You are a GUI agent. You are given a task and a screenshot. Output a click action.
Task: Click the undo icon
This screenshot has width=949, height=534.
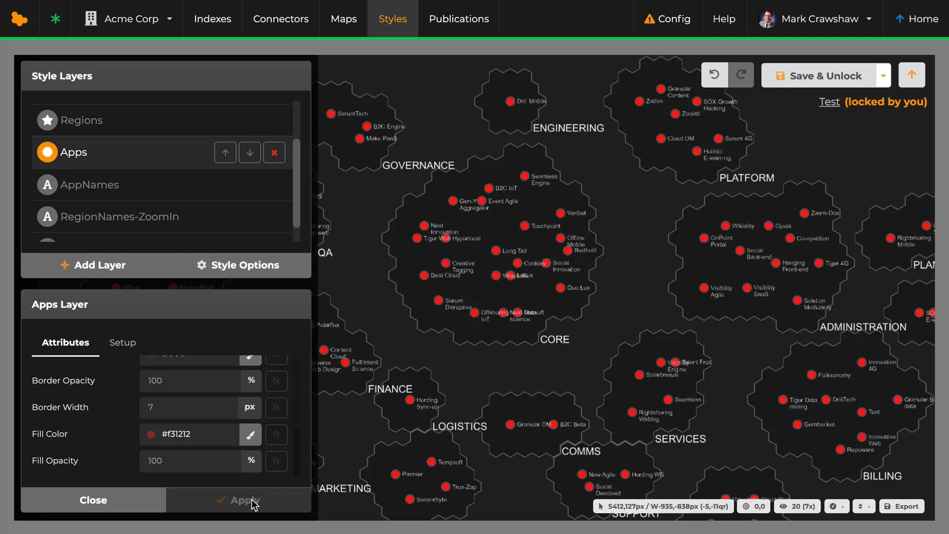(714, 75)
